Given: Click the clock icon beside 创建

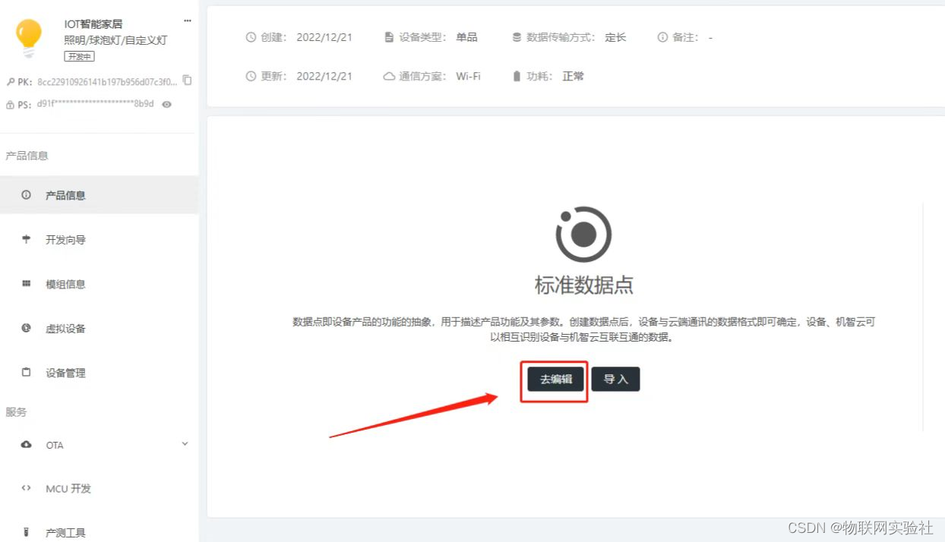Looking at the screenshot, I should [x=251, y=37].
